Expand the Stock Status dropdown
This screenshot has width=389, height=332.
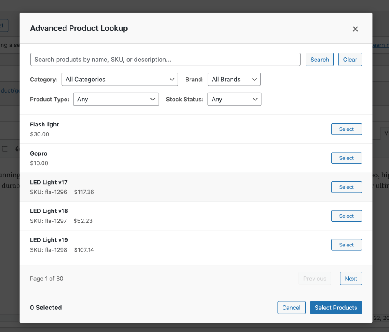click(234, 99)
